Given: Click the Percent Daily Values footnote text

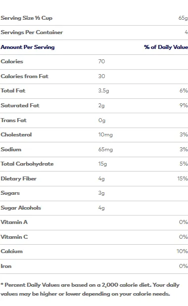Looking at the screenshot, I should pyautogui.click(x=90, y=289).
